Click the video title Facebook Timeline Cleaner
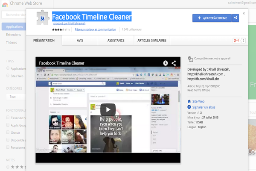This screenshot has height=171, width=256. pos(61,63)
